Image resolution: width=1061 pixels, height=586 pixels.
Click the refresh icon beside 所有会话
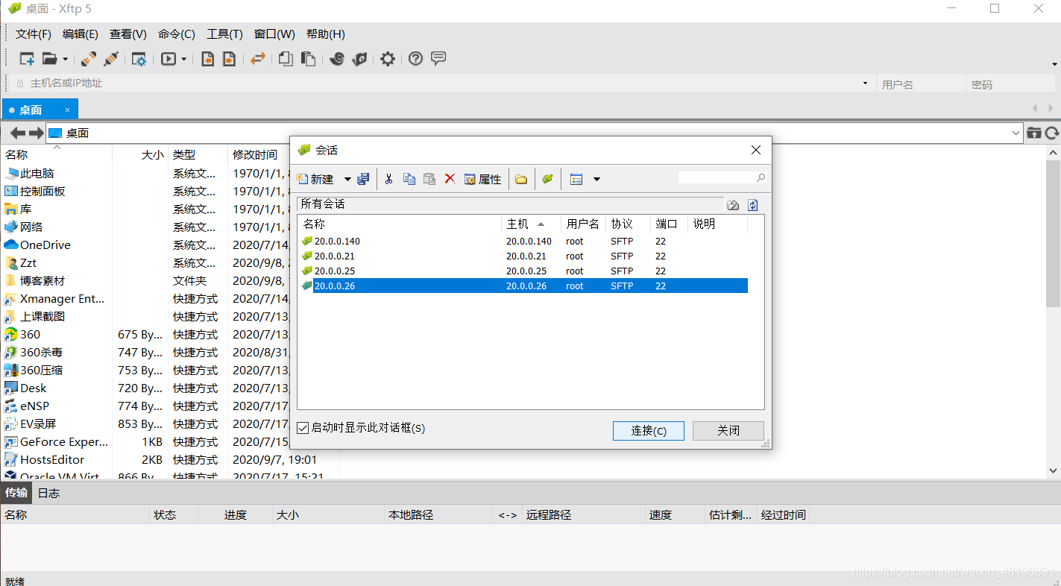click(x=753, y=205)
